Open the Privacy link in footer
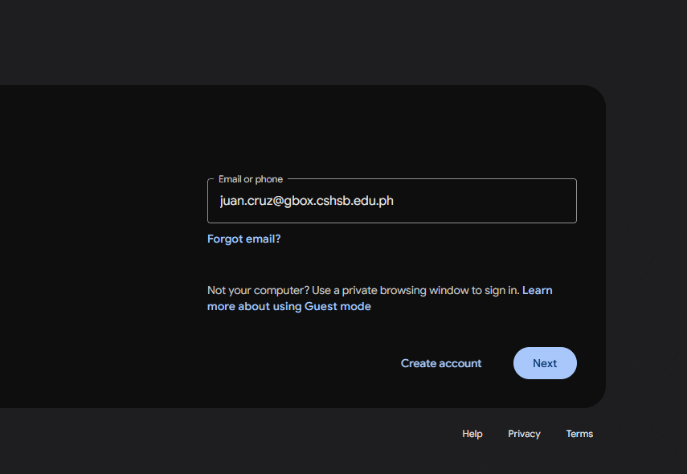The image size is (687, 474). 524,434
